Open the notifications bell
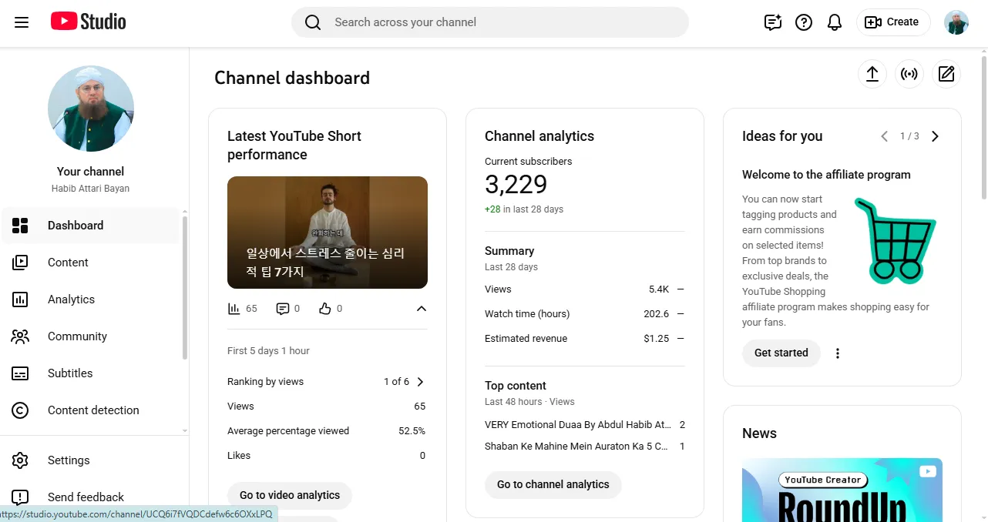988x522 pixels. (x=835, y=22)
